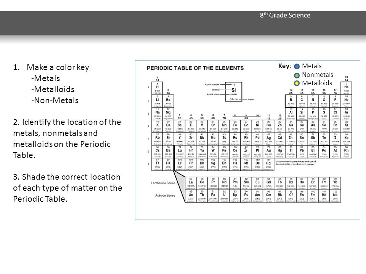This screenshot has height=274, width=366.
Task: Select the La lanthanum cell
Action: (191, 183)
